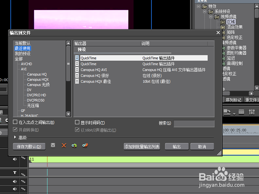259x194 pixels.
Task: Click the film icon beside Canopus HQ 很好
Action: click(77, 75)
